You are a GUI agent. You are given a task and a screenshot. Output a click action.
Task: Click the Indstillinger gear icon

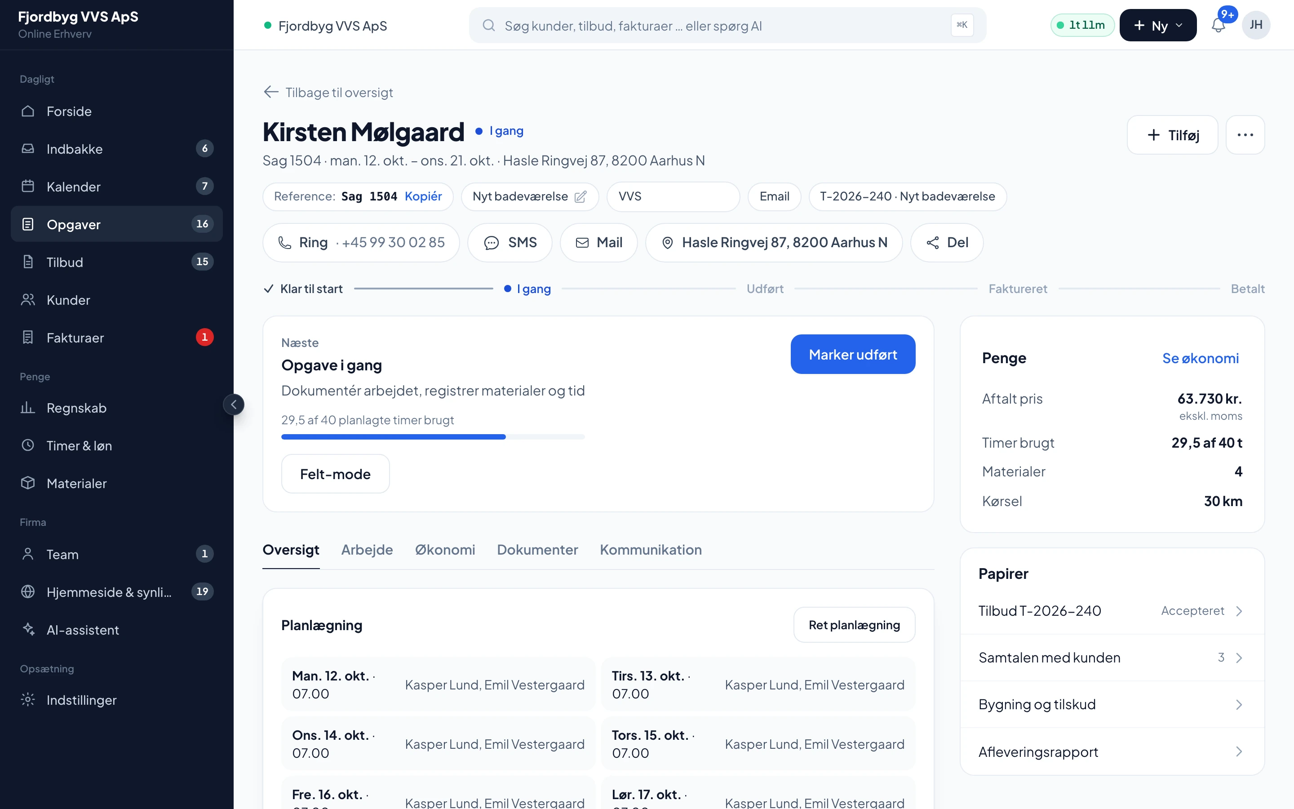point(28,700)
